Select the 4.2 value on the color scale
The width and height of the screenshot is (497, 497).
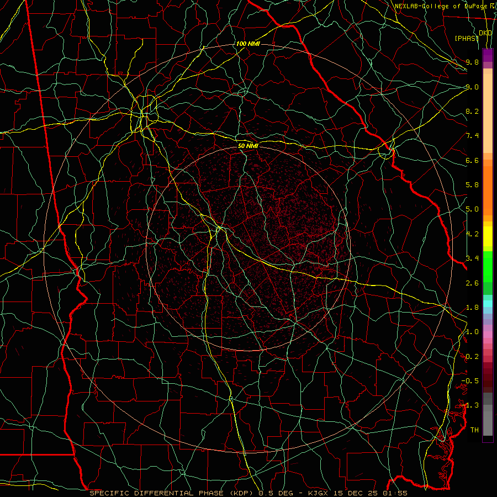pos(472,234)
